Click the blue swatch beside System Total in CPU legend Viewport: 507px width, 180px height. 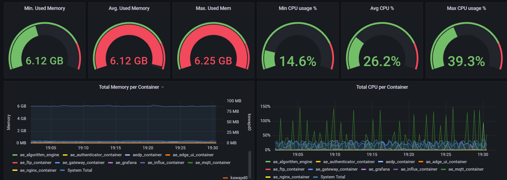tap(316, 177)
